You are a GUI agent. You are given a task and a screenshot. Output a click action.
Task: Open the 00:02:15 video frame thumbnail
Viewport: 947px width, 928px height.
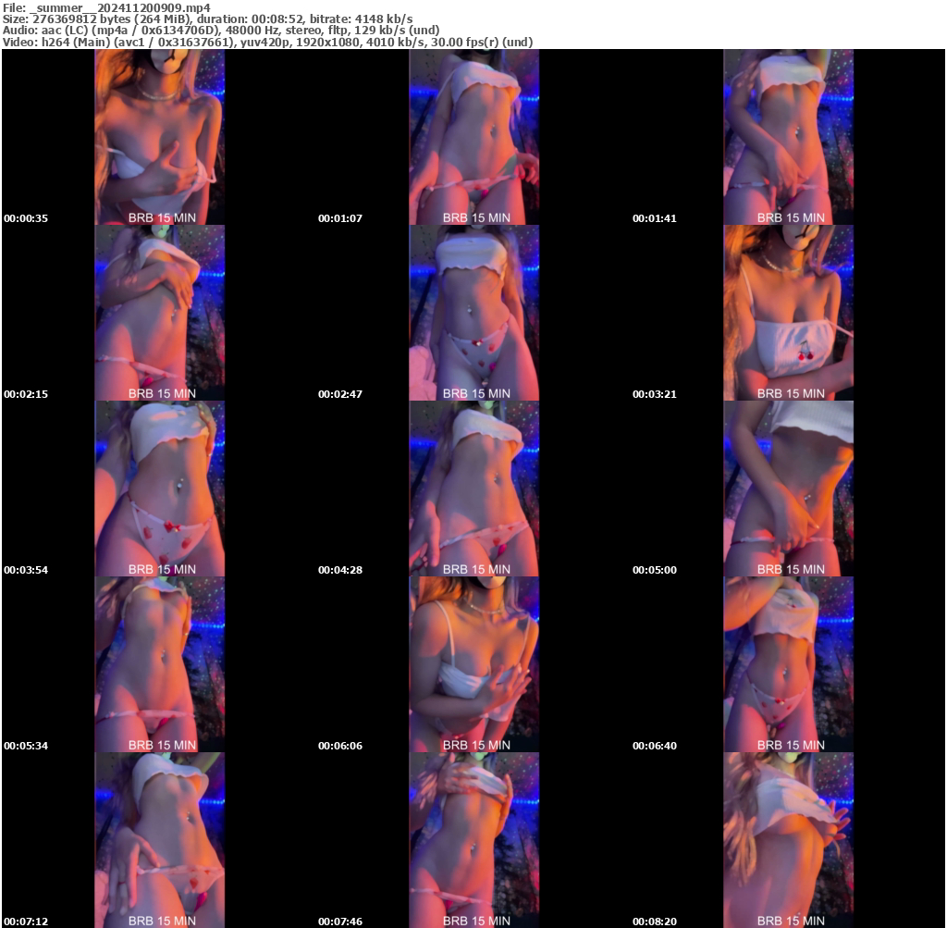pos(159,313)
